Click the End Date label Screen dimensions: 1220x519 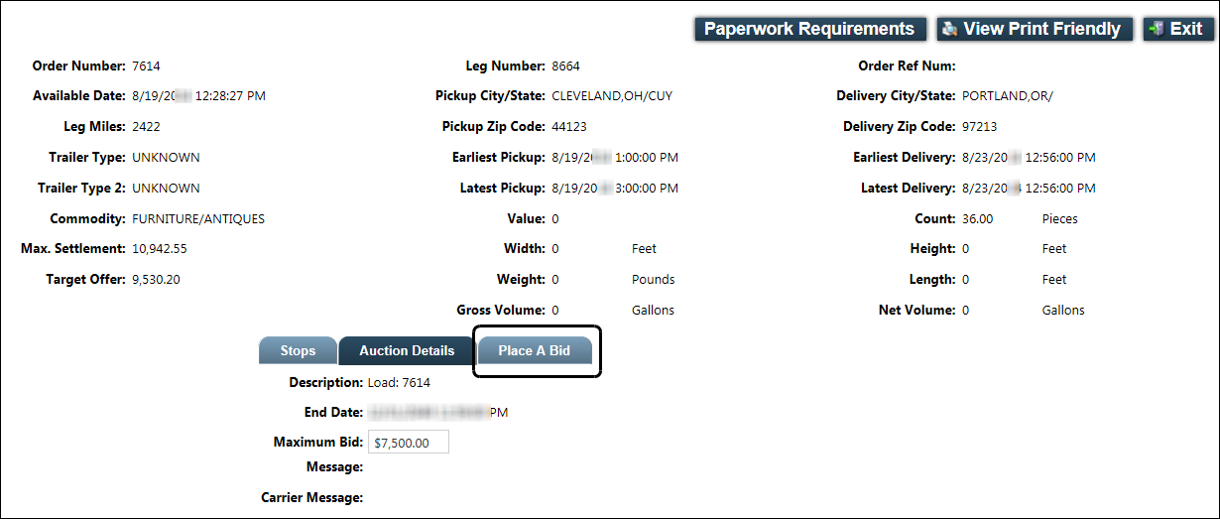(x=333, y=412)
